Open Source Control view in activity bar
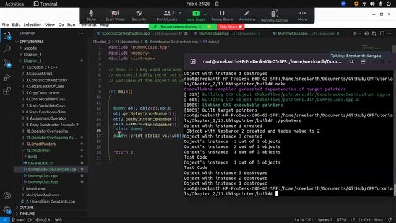Image resolution: width=396 pixels, height=223 pixels. click(x=7, y=63)
